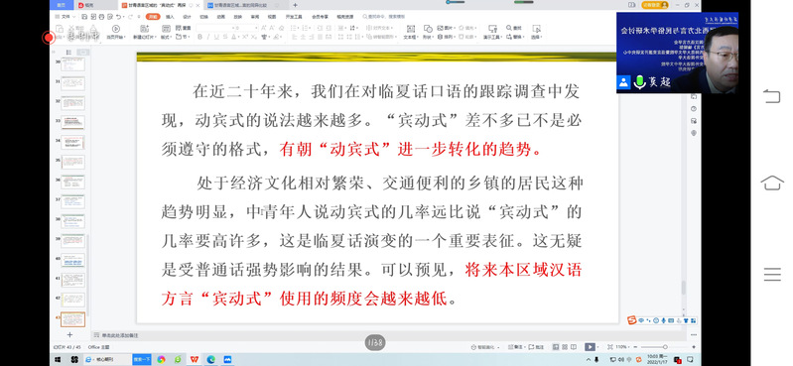Click the Undo arrow icon
The width and height of the screenshot is (793, 366).
click(118, 17)
